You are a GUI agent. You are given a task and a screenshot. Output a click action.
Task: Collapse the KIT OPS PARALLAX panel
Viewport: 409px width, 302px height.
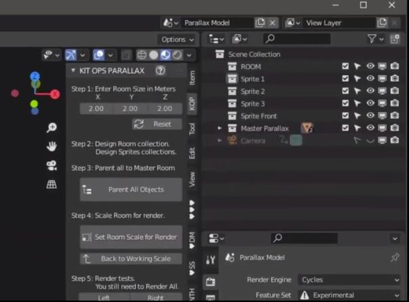73,70
